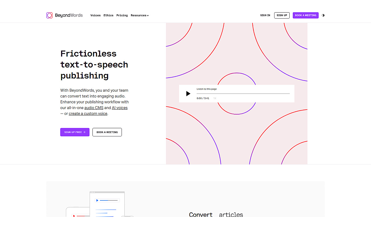Change the 1X playback speed control
This screenshot has width=371, height=225.
(x=215, y=98)
